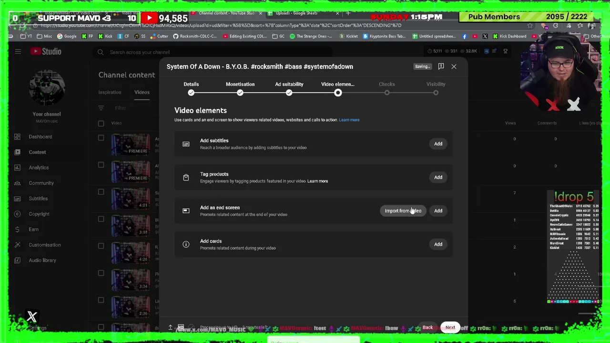Click the info icon beside Add cards
This screenshot has width=610, height=343.
coord(186,244)
